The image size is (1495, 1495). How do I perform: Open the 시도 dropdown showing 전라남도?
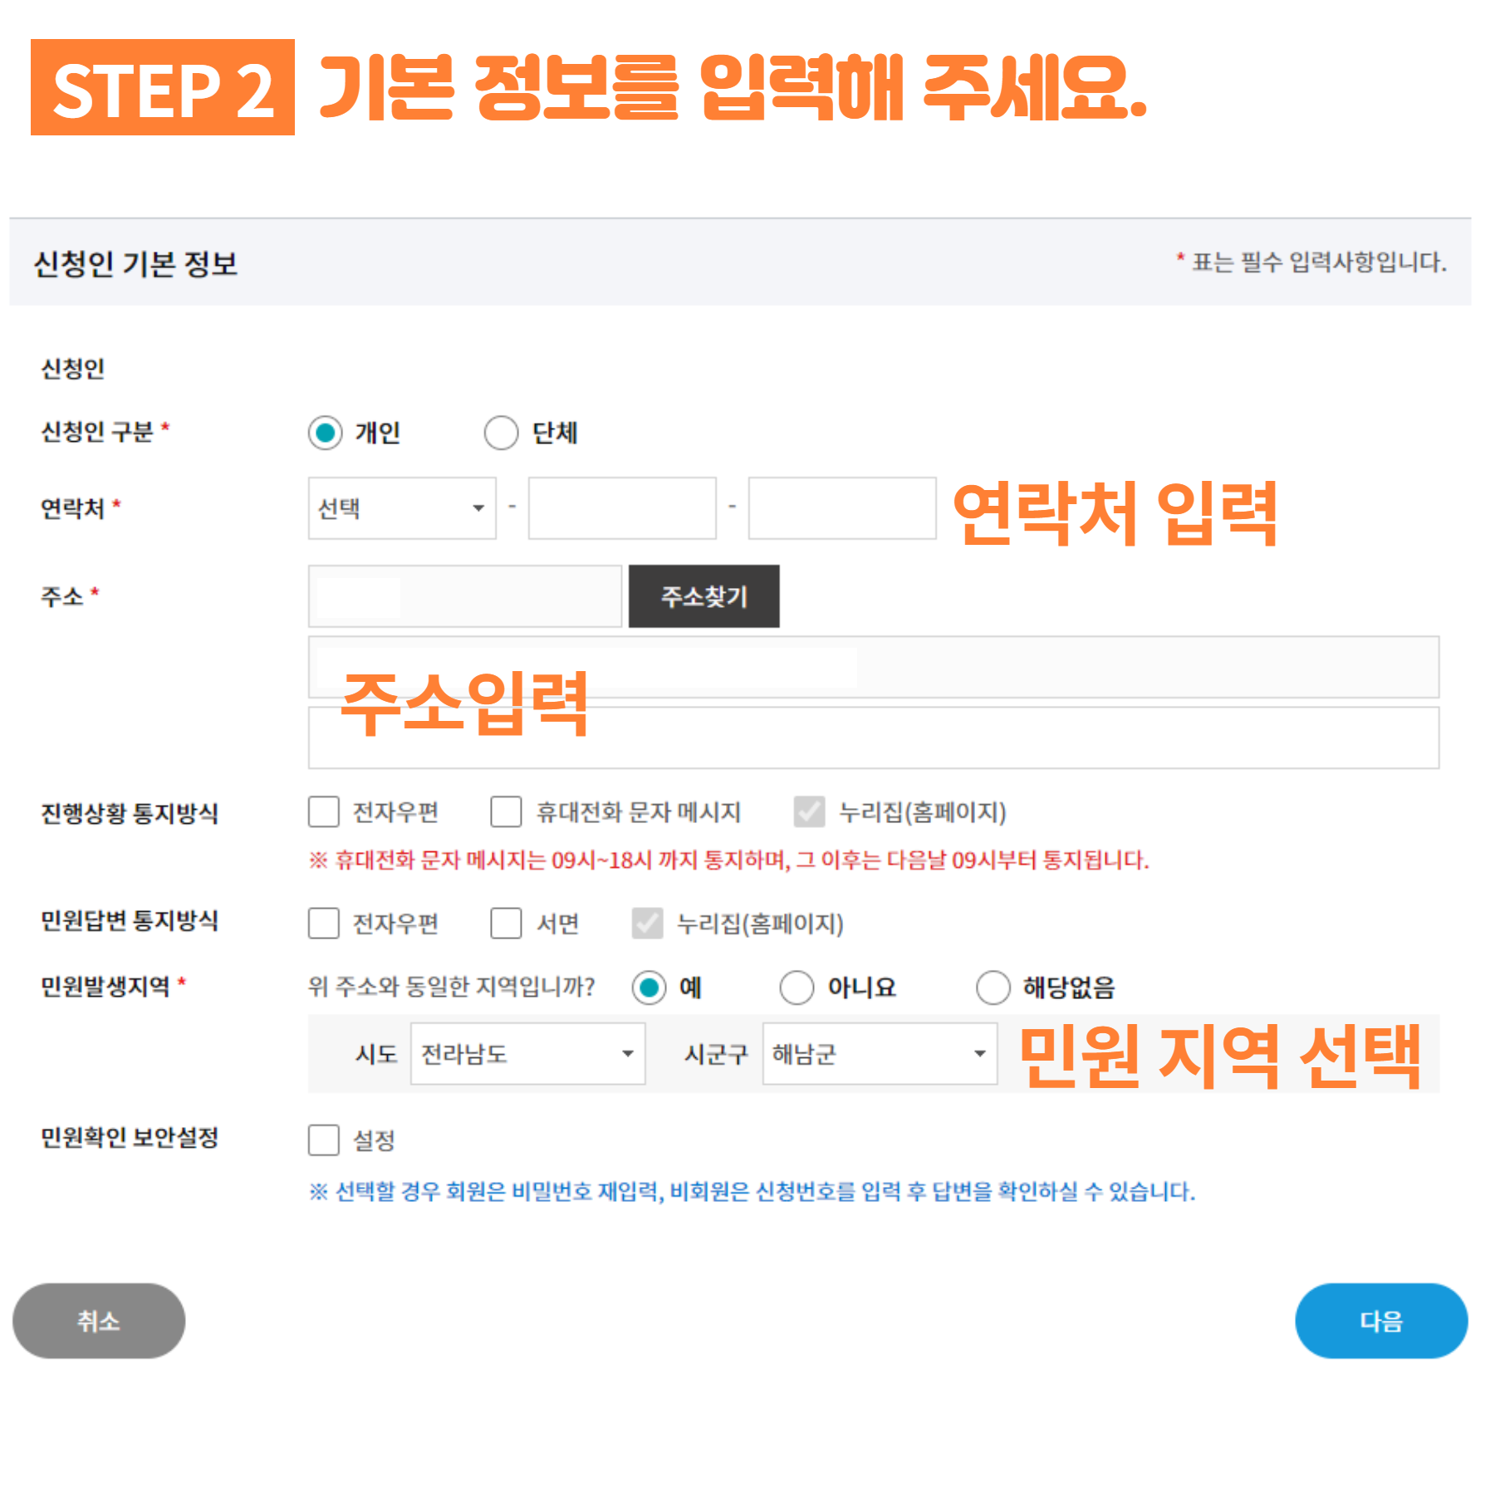pyautogui.click(x=528, y=1053)
